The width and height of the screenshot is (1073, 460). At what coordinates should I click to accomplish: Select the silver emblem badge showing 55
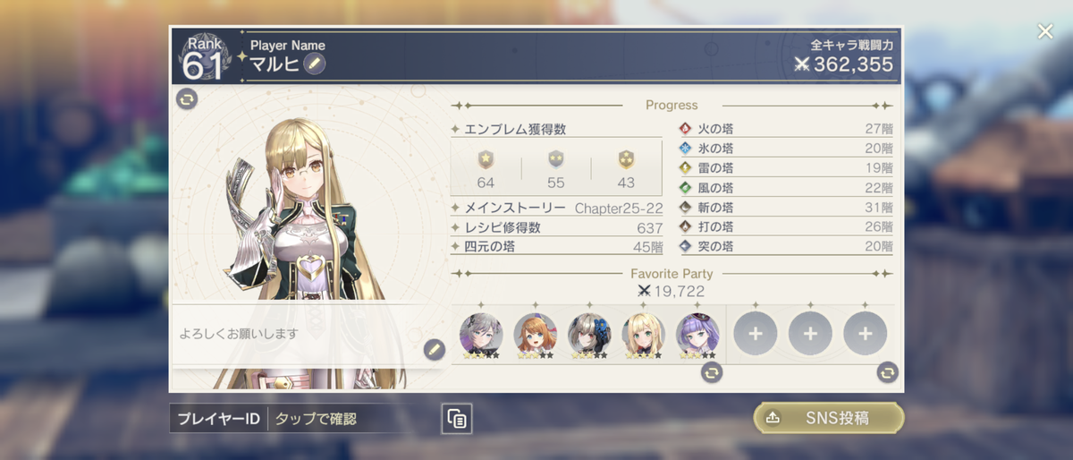pos(556,160)
